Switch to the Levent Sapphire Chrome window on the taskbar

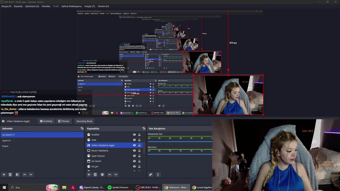[x=202, y=188]
